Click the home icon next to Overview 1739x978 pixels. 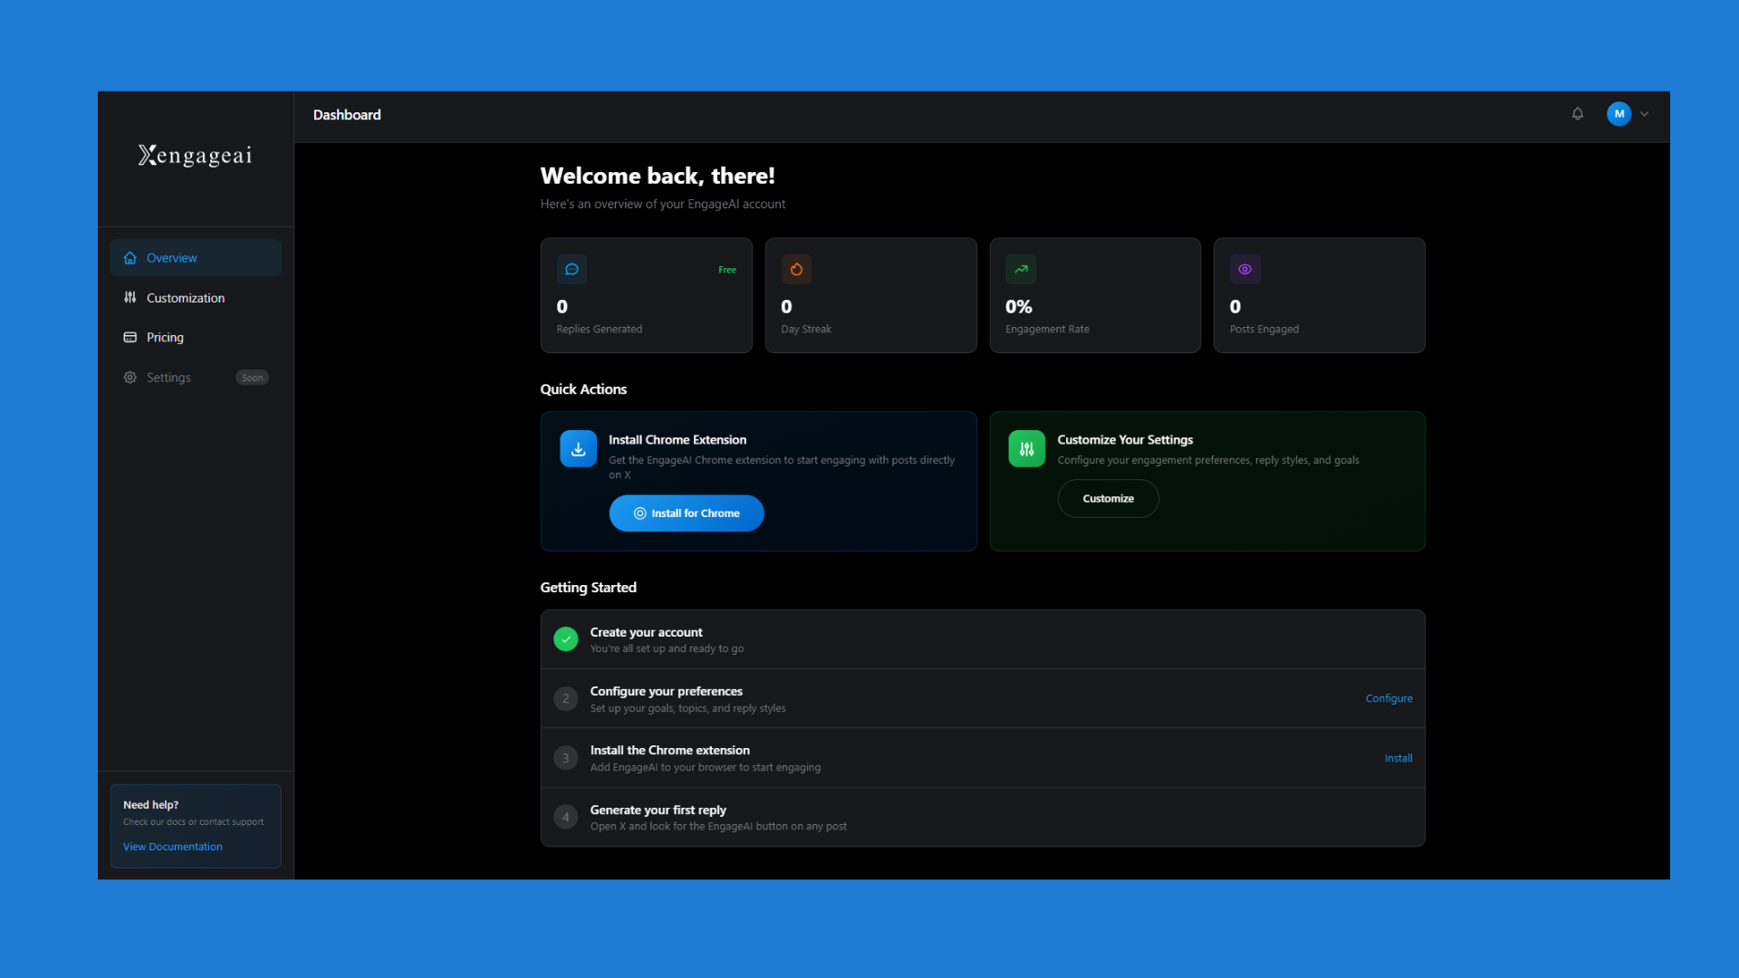coord(130,257)
